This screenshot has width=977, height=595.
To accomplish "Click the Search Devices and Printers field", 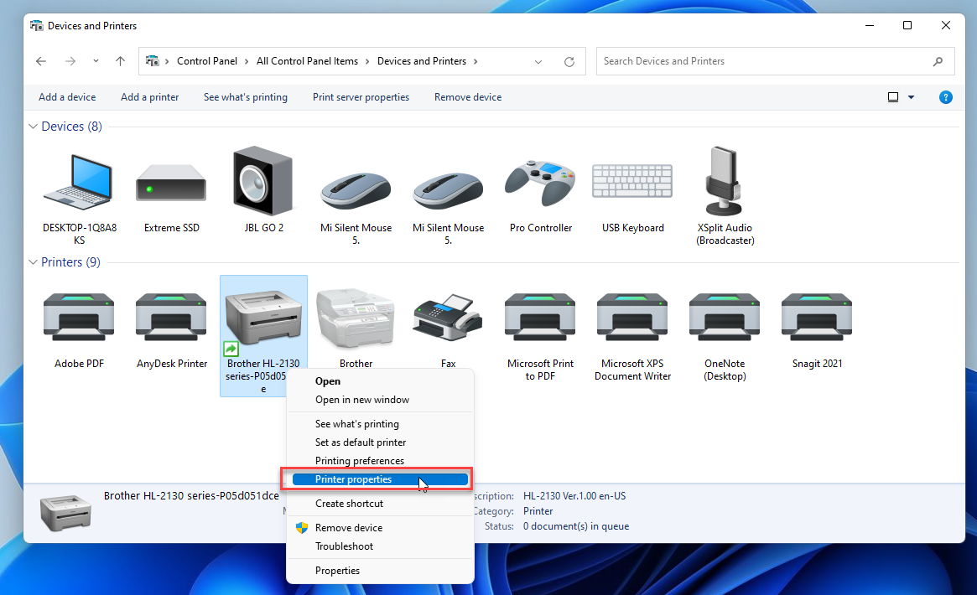I will coord(775,61).
